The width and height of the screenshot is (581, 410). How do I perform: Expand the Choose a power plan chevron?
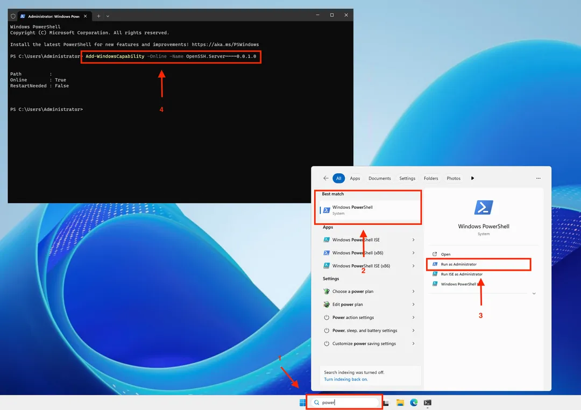point(413,292)
